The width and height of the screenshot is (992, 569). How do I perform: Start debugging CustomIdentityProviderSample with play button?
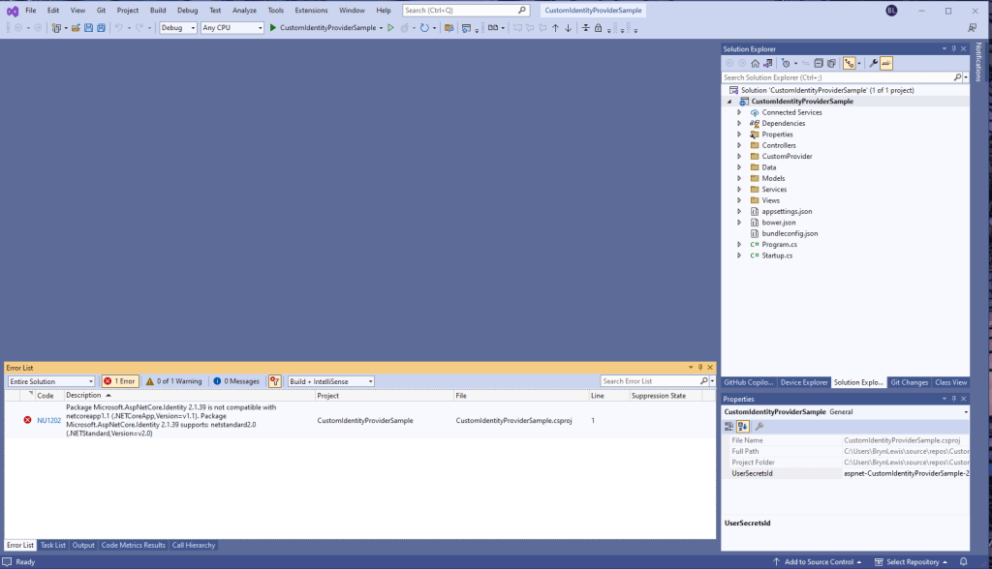[273, 28]
